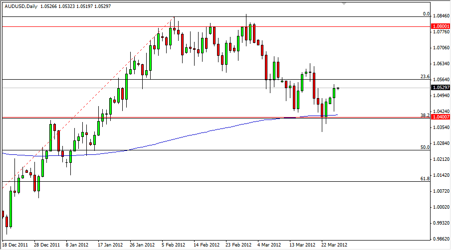Click the 26 Jan 2012 date label
Screen dimensions: 451x250
point(142,245)
